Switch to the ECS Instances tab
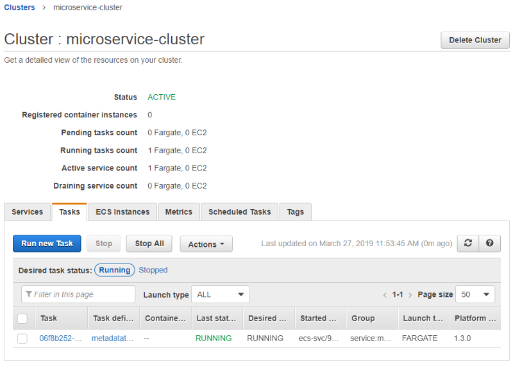 click(122, 212)
